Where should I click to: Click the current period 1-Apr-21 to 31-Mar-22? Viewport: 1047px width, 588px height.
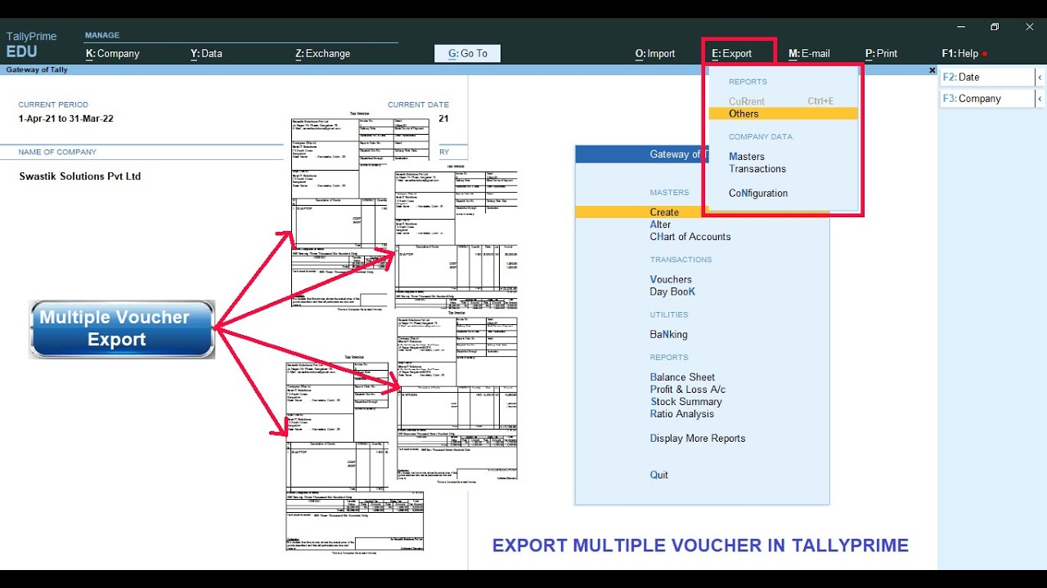click(x=66, y=118)
